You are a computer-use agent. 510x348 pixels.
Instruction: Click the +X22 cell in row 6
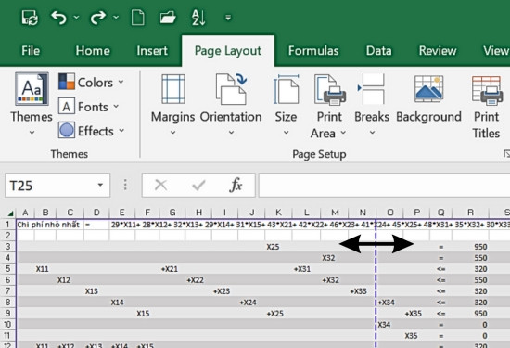[x=195, y=280]
